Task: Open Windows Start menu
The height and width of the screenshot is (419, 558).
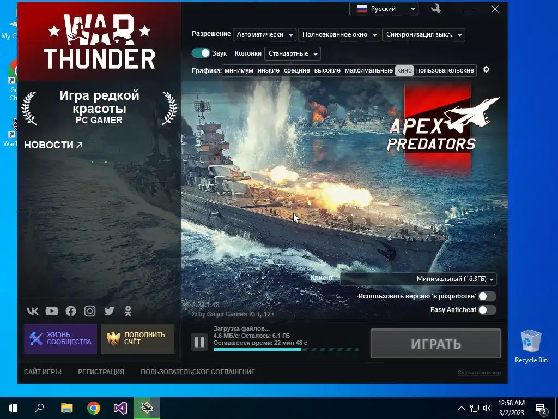Action: (x=13, y=408)
